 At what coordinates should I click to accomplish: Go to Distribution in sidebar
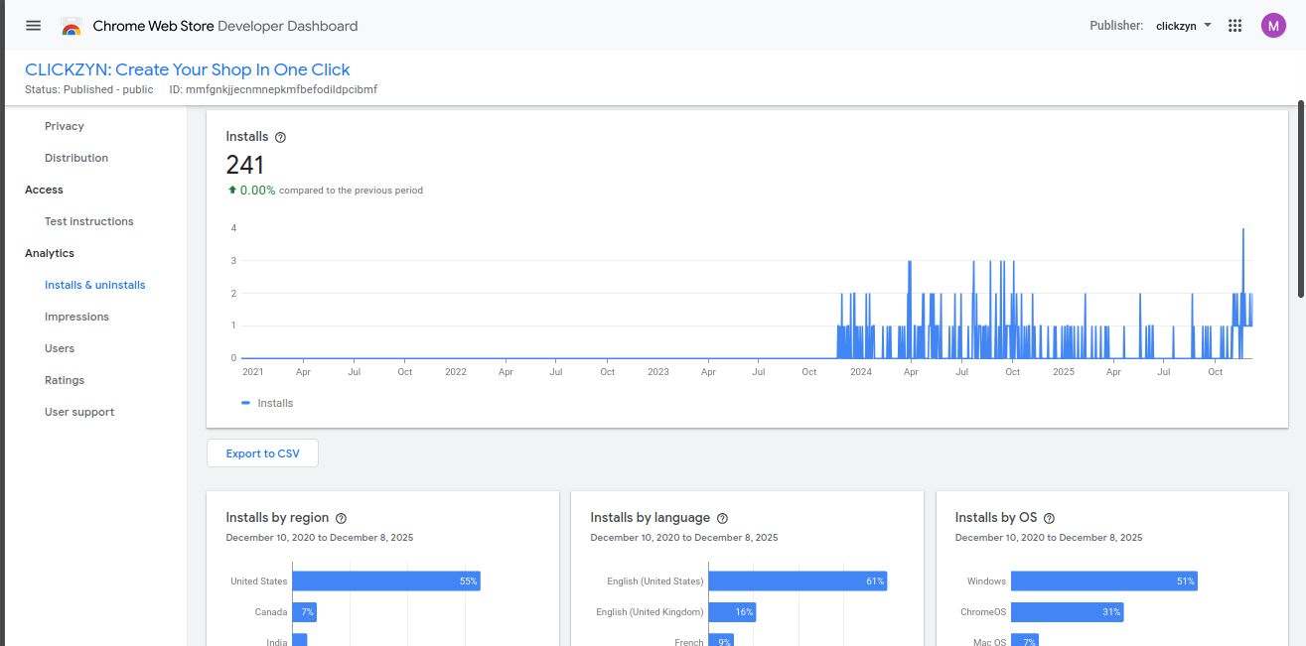click(x=76, y=158)
